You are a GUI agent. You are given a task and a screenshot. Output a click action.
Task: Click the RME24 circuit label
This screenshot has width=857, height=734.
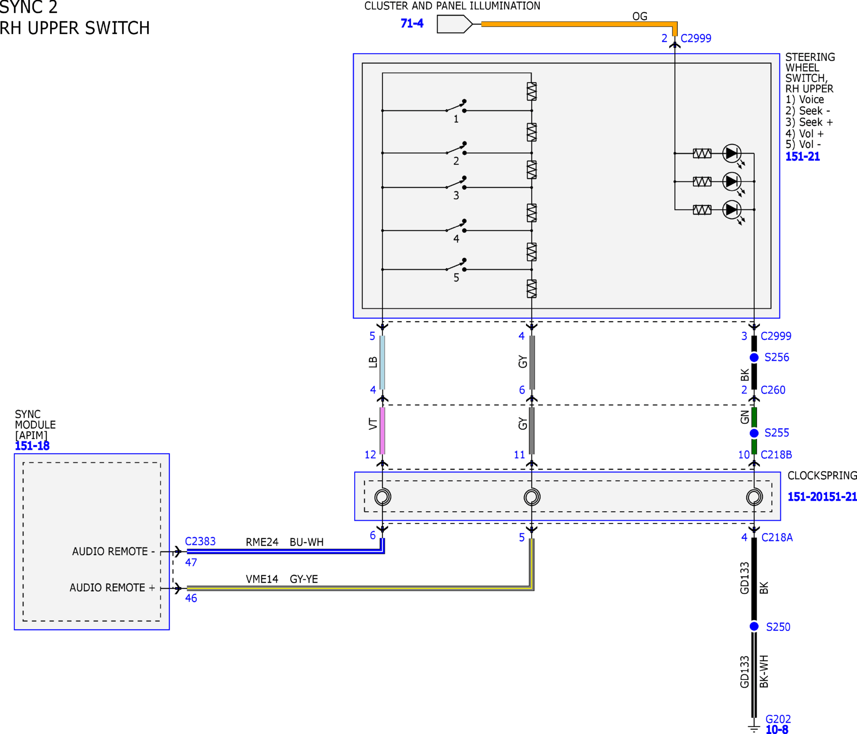click(x=262, y=542)
